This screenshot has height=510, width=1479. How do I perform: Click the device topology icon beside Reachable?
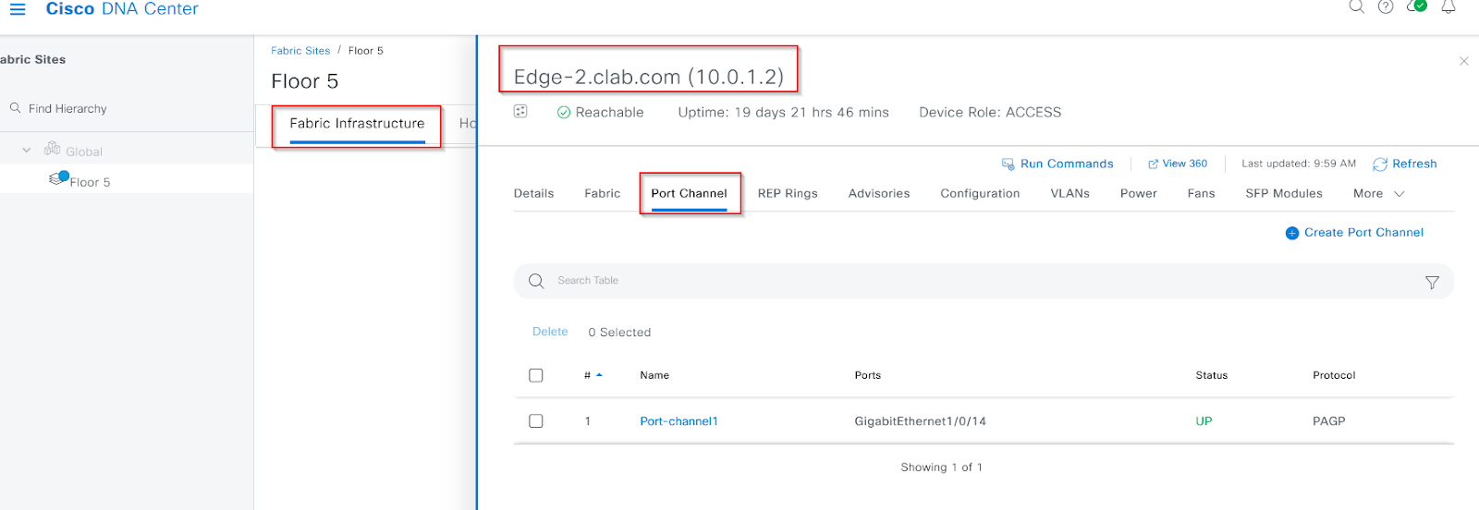pyautogui.click(x=520, y=112)
